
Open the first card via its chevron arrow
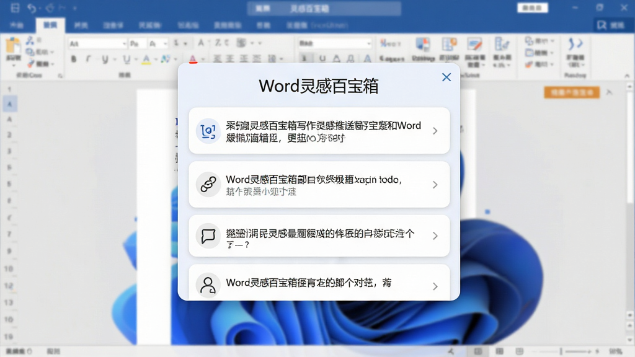click(435, 131)
